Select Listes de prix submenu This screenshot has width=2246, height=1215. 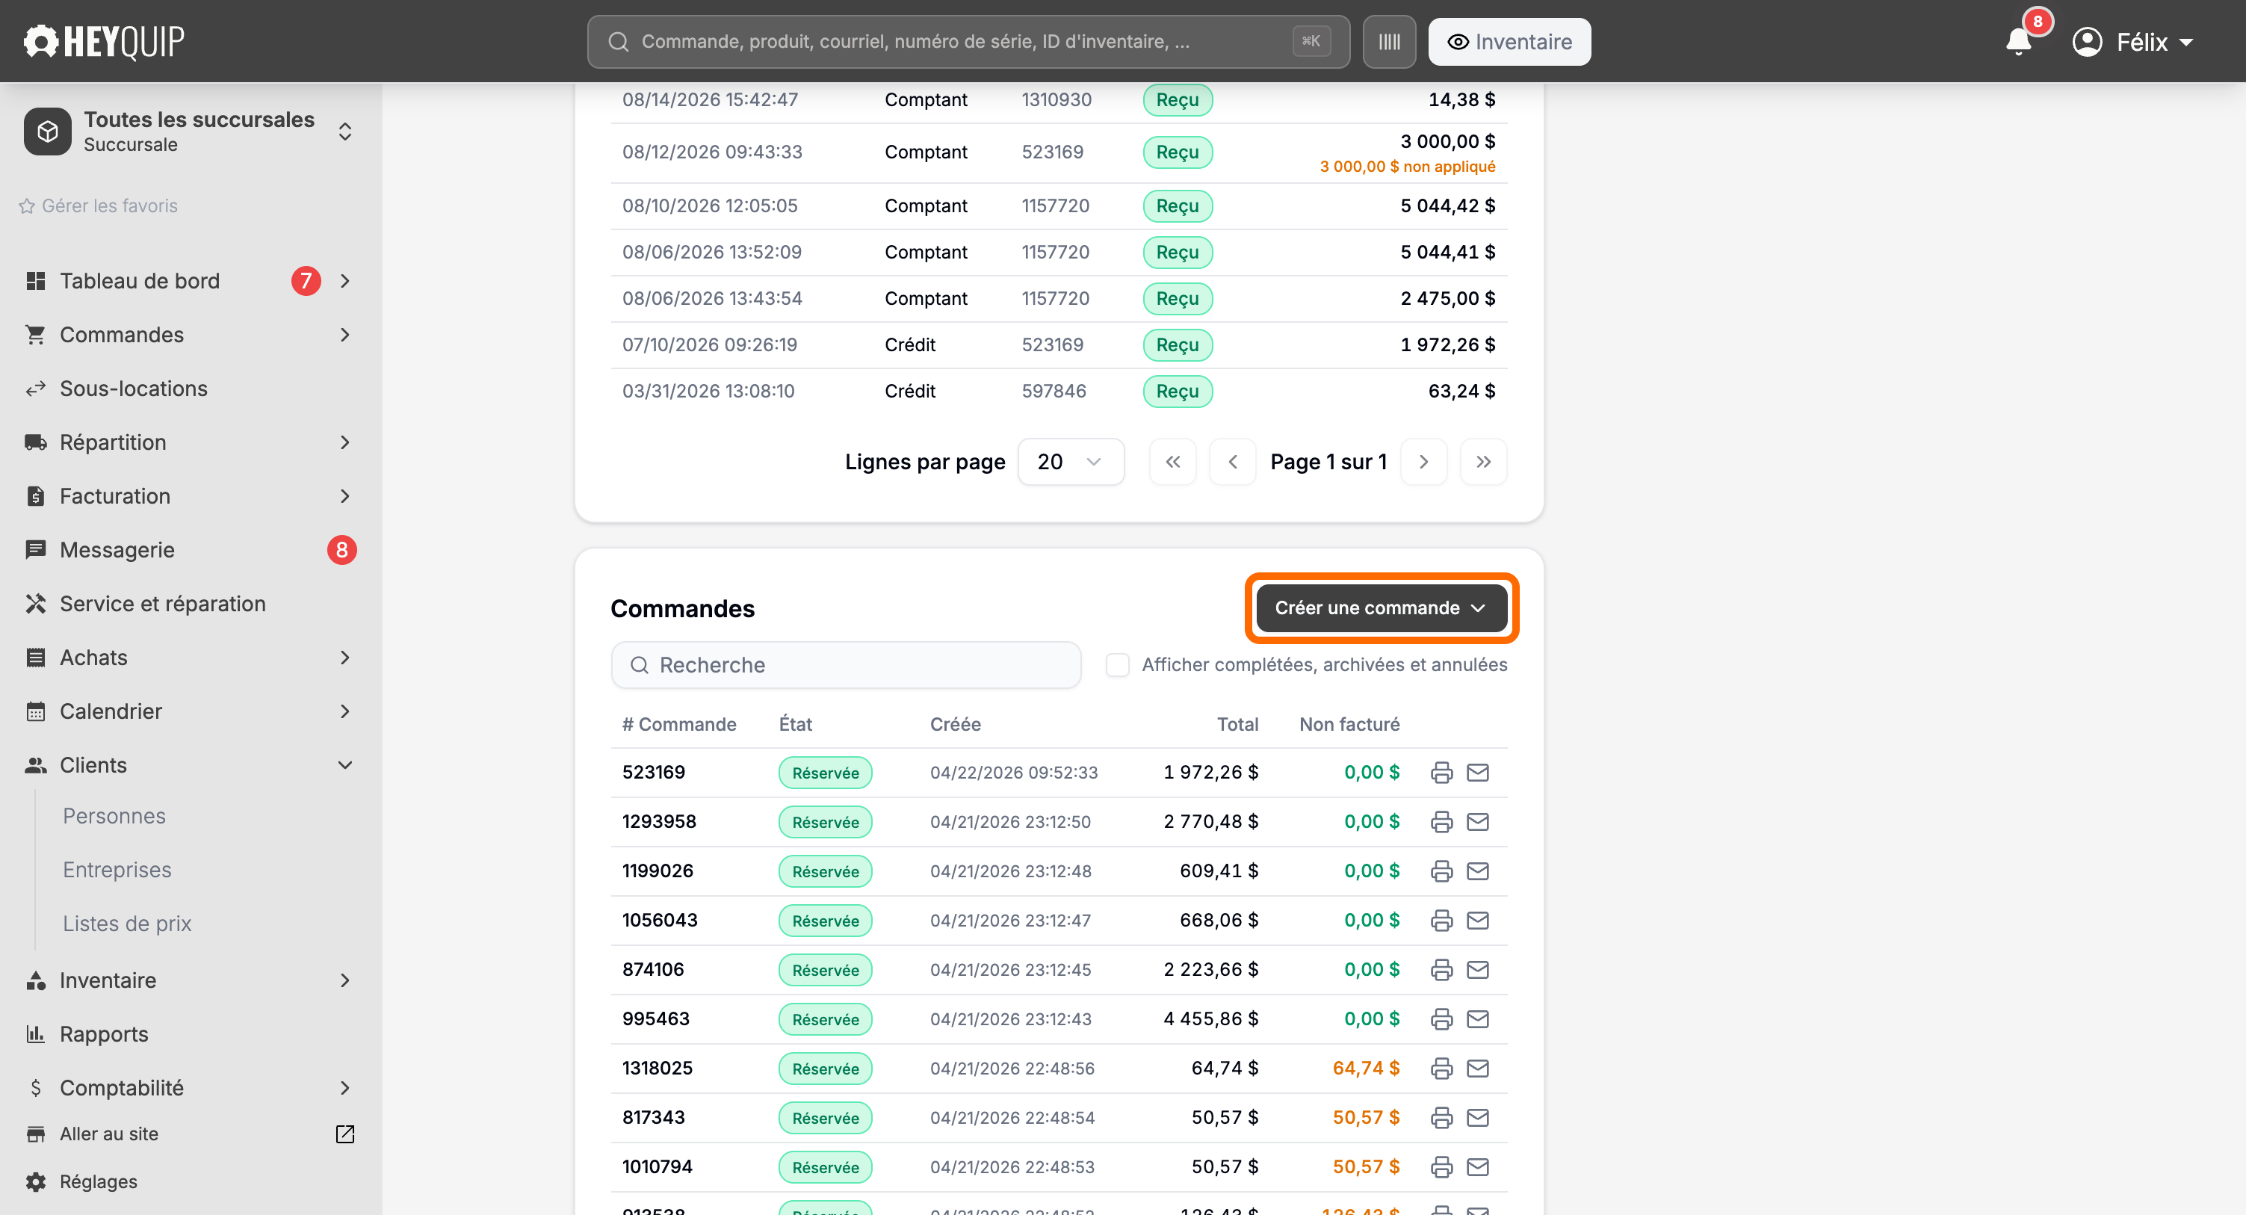coord(127,924)
